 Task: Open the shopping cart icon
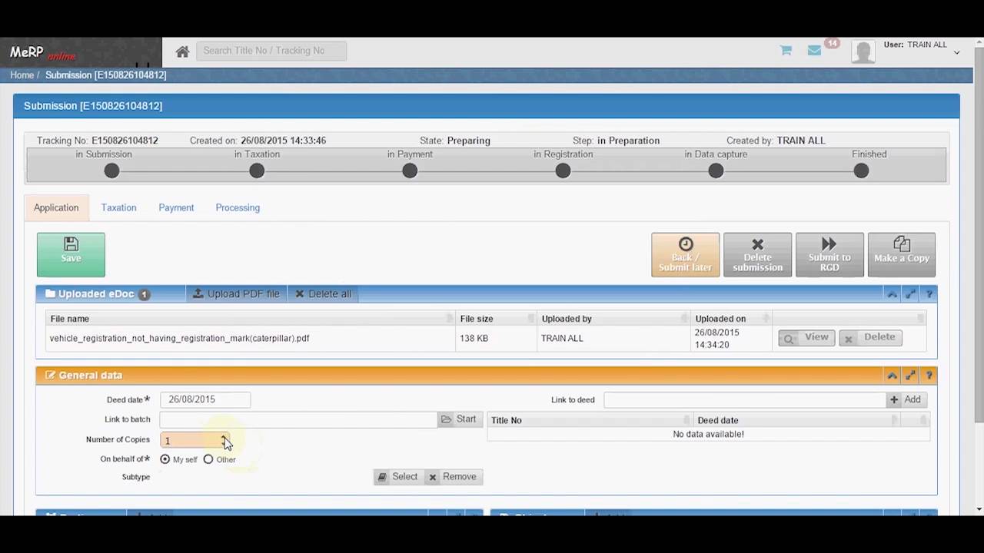[x=786, y=51]
